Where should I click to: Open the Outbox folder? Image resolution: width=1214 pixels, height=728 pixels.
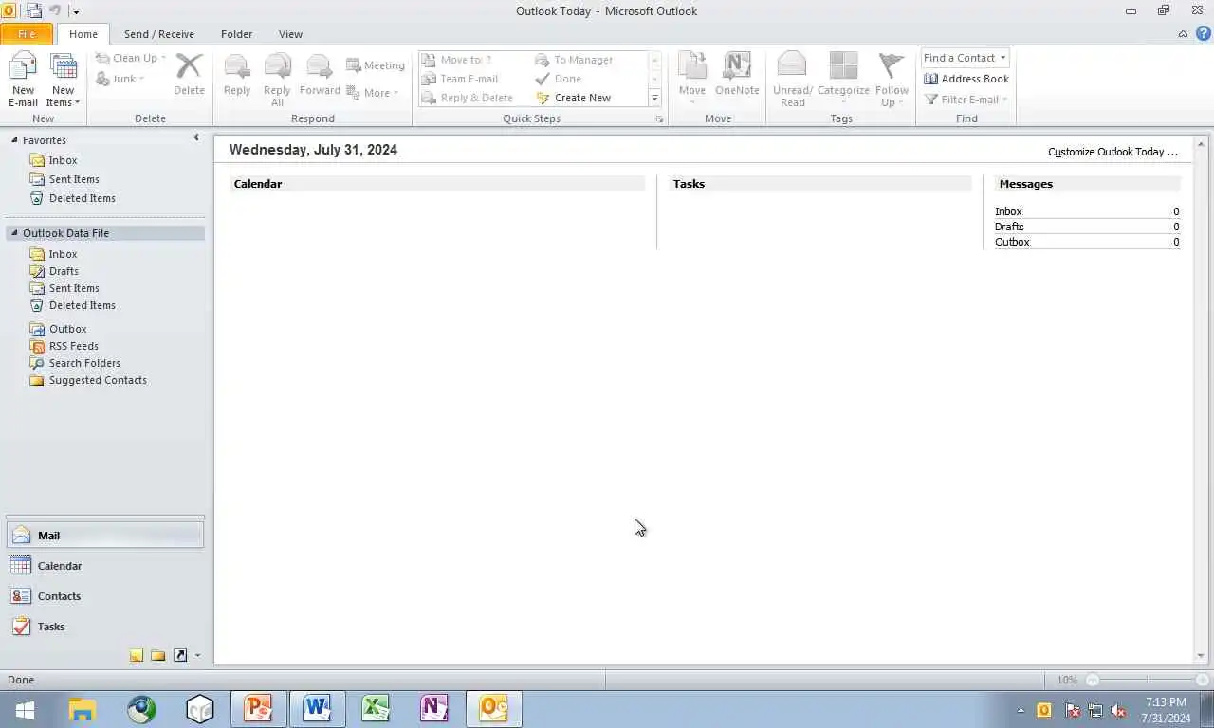[67, 329]
